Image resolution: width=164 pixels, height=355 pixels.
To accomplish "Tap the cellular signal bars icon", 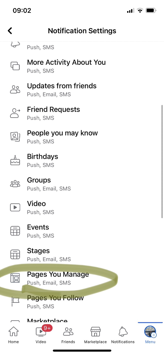I will point(130,11).
